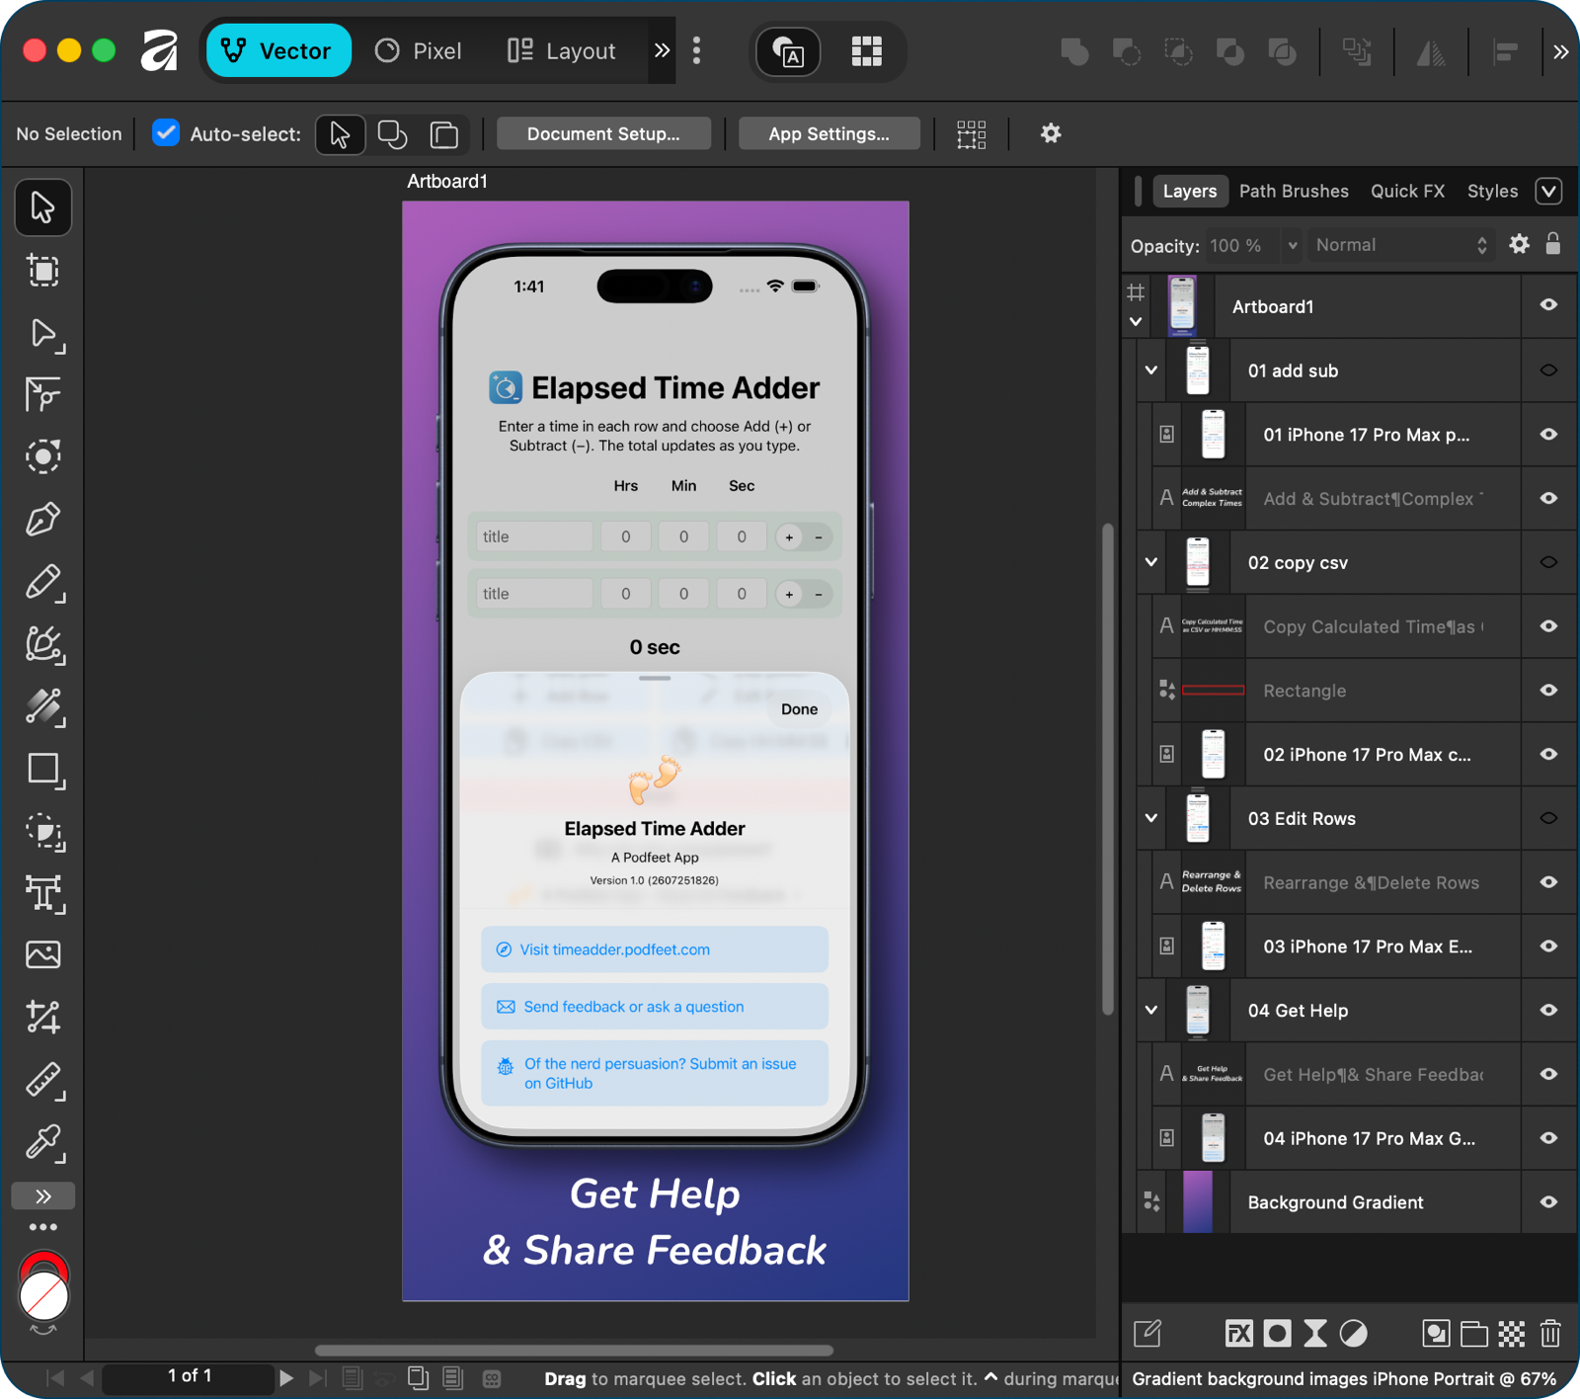Switch to the Vector persona
This screenshot has width=1580, height=1399.
pos(278,50)
